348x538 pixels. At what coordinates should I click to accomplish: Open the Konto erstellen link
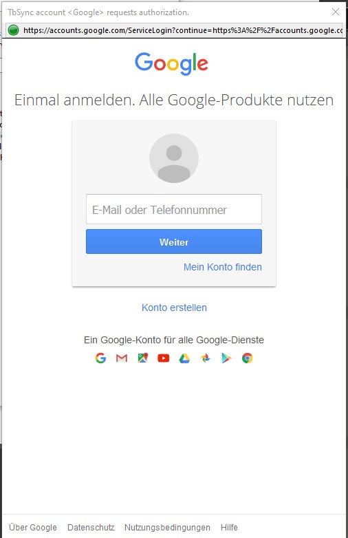click(174, 308)
